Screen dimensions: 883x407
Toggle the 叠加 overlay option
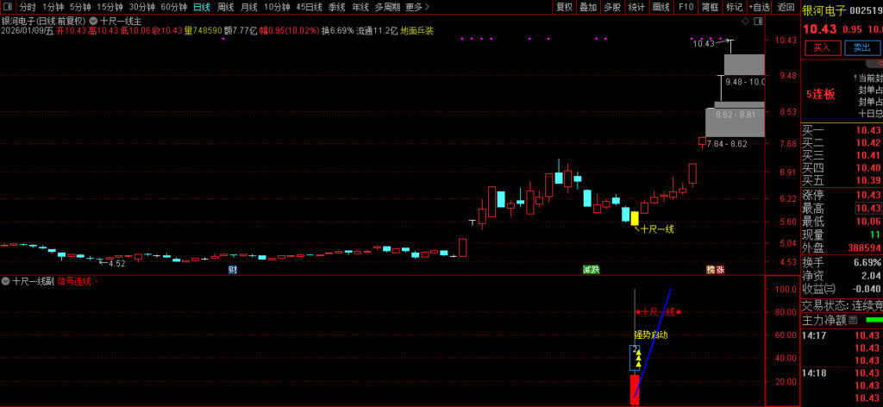tap(587, 7)
